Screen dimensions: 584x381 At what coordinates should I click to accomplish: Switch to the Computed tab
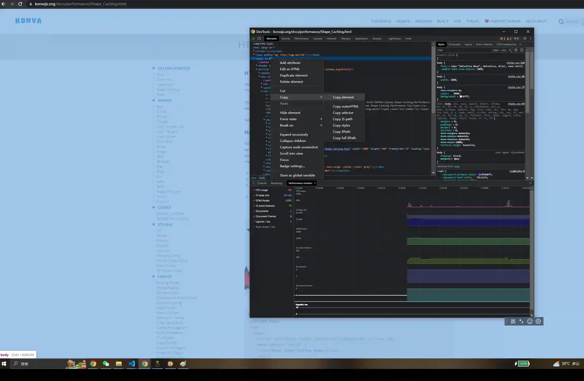454,44
